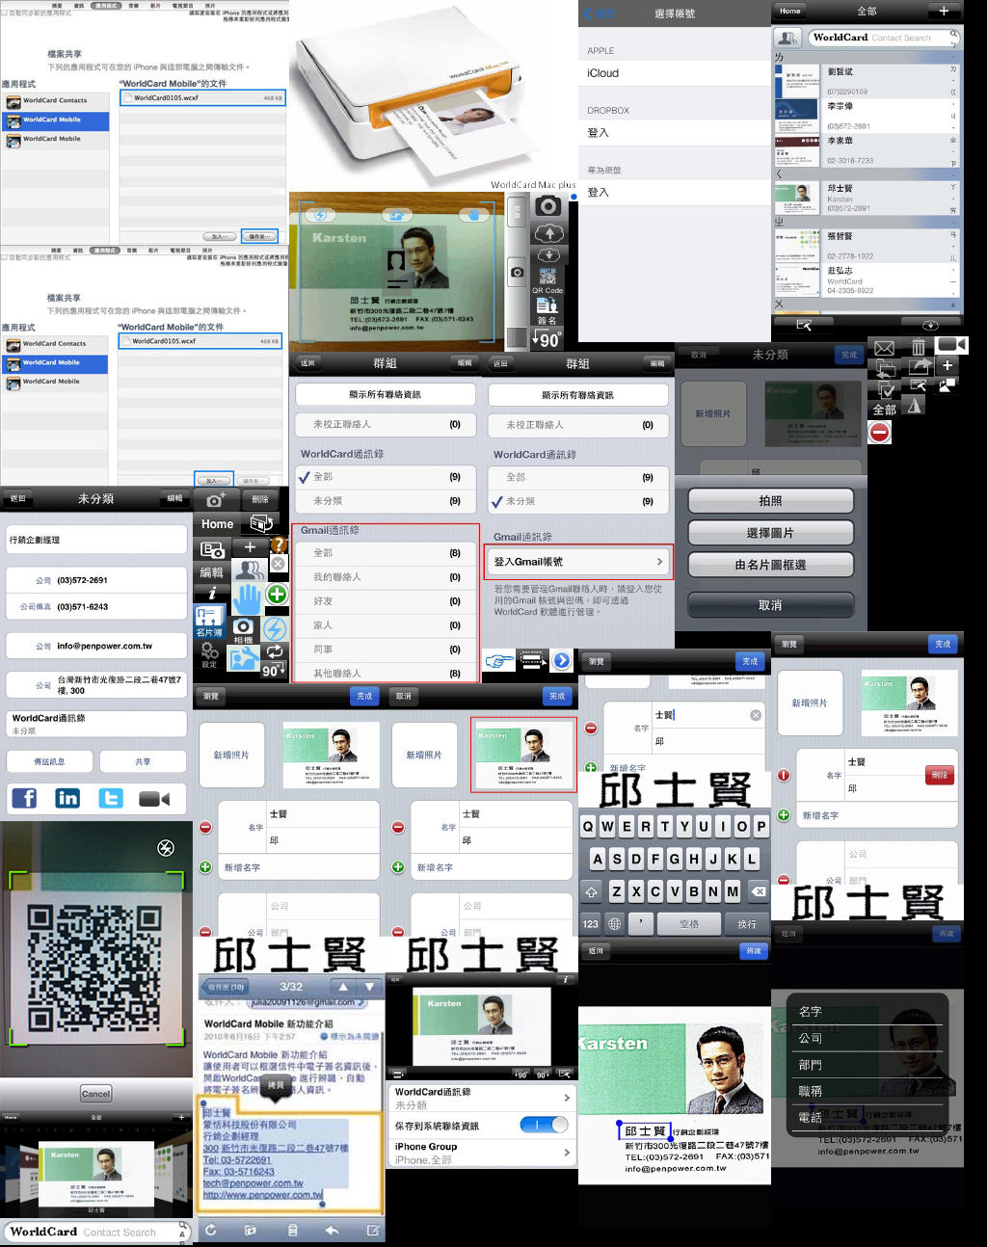Expand the 登入Gmail帳號 row

(x=577, y=562)
